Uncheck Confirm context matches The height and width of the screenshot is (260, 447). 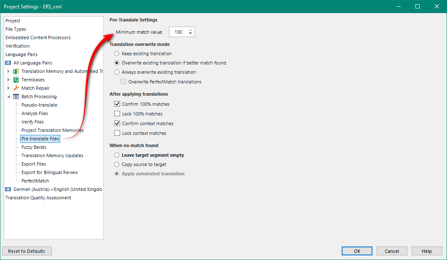(x=117, y=123)
